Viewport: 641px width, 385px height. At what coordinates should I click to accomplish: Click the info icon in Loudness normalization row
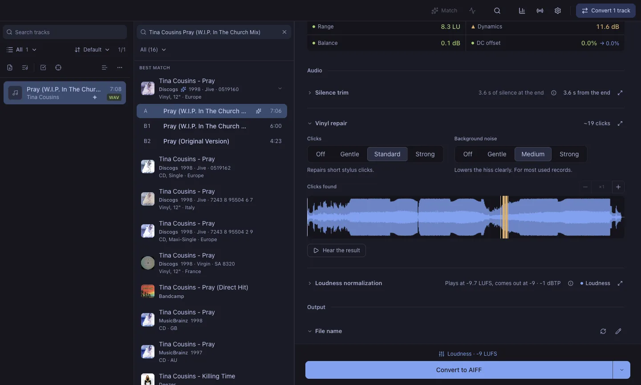coord(571,283)
